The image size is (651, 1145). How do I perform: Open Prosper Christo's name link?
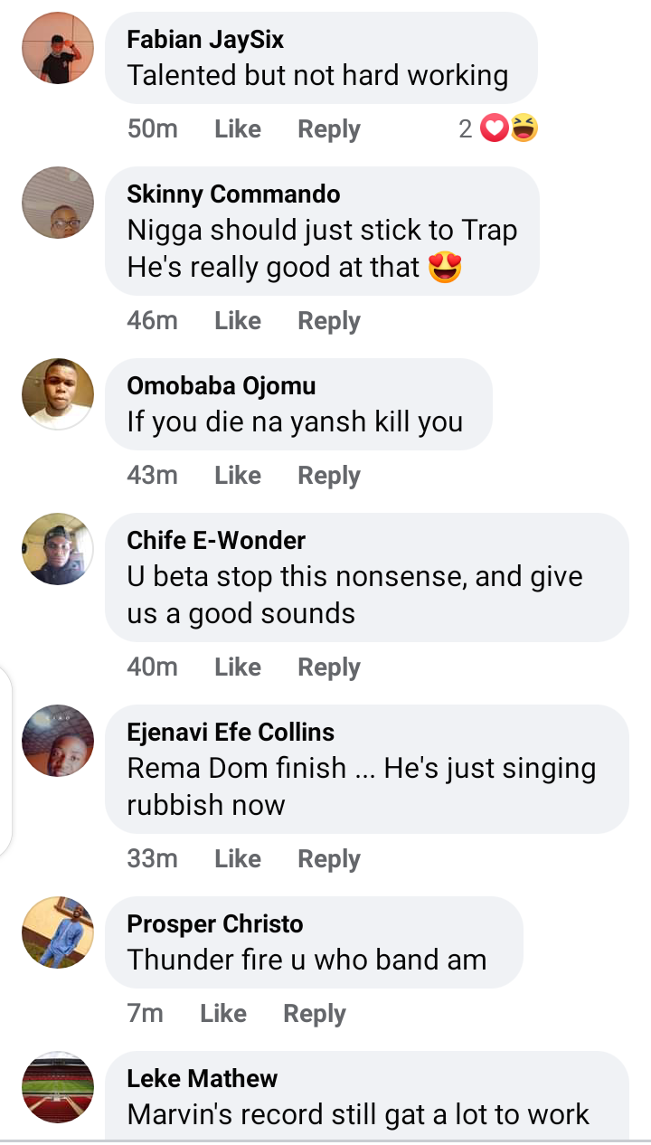point(215,923)
